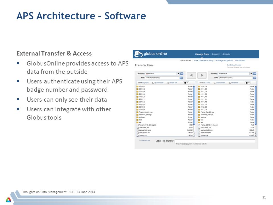
Task: Expand the more options disclosure triangle
Action: tap(139, 140)
